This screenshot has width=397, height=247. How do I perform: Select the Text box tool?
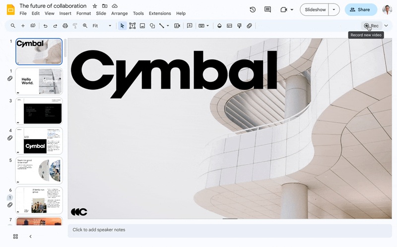tap(132, 26)
